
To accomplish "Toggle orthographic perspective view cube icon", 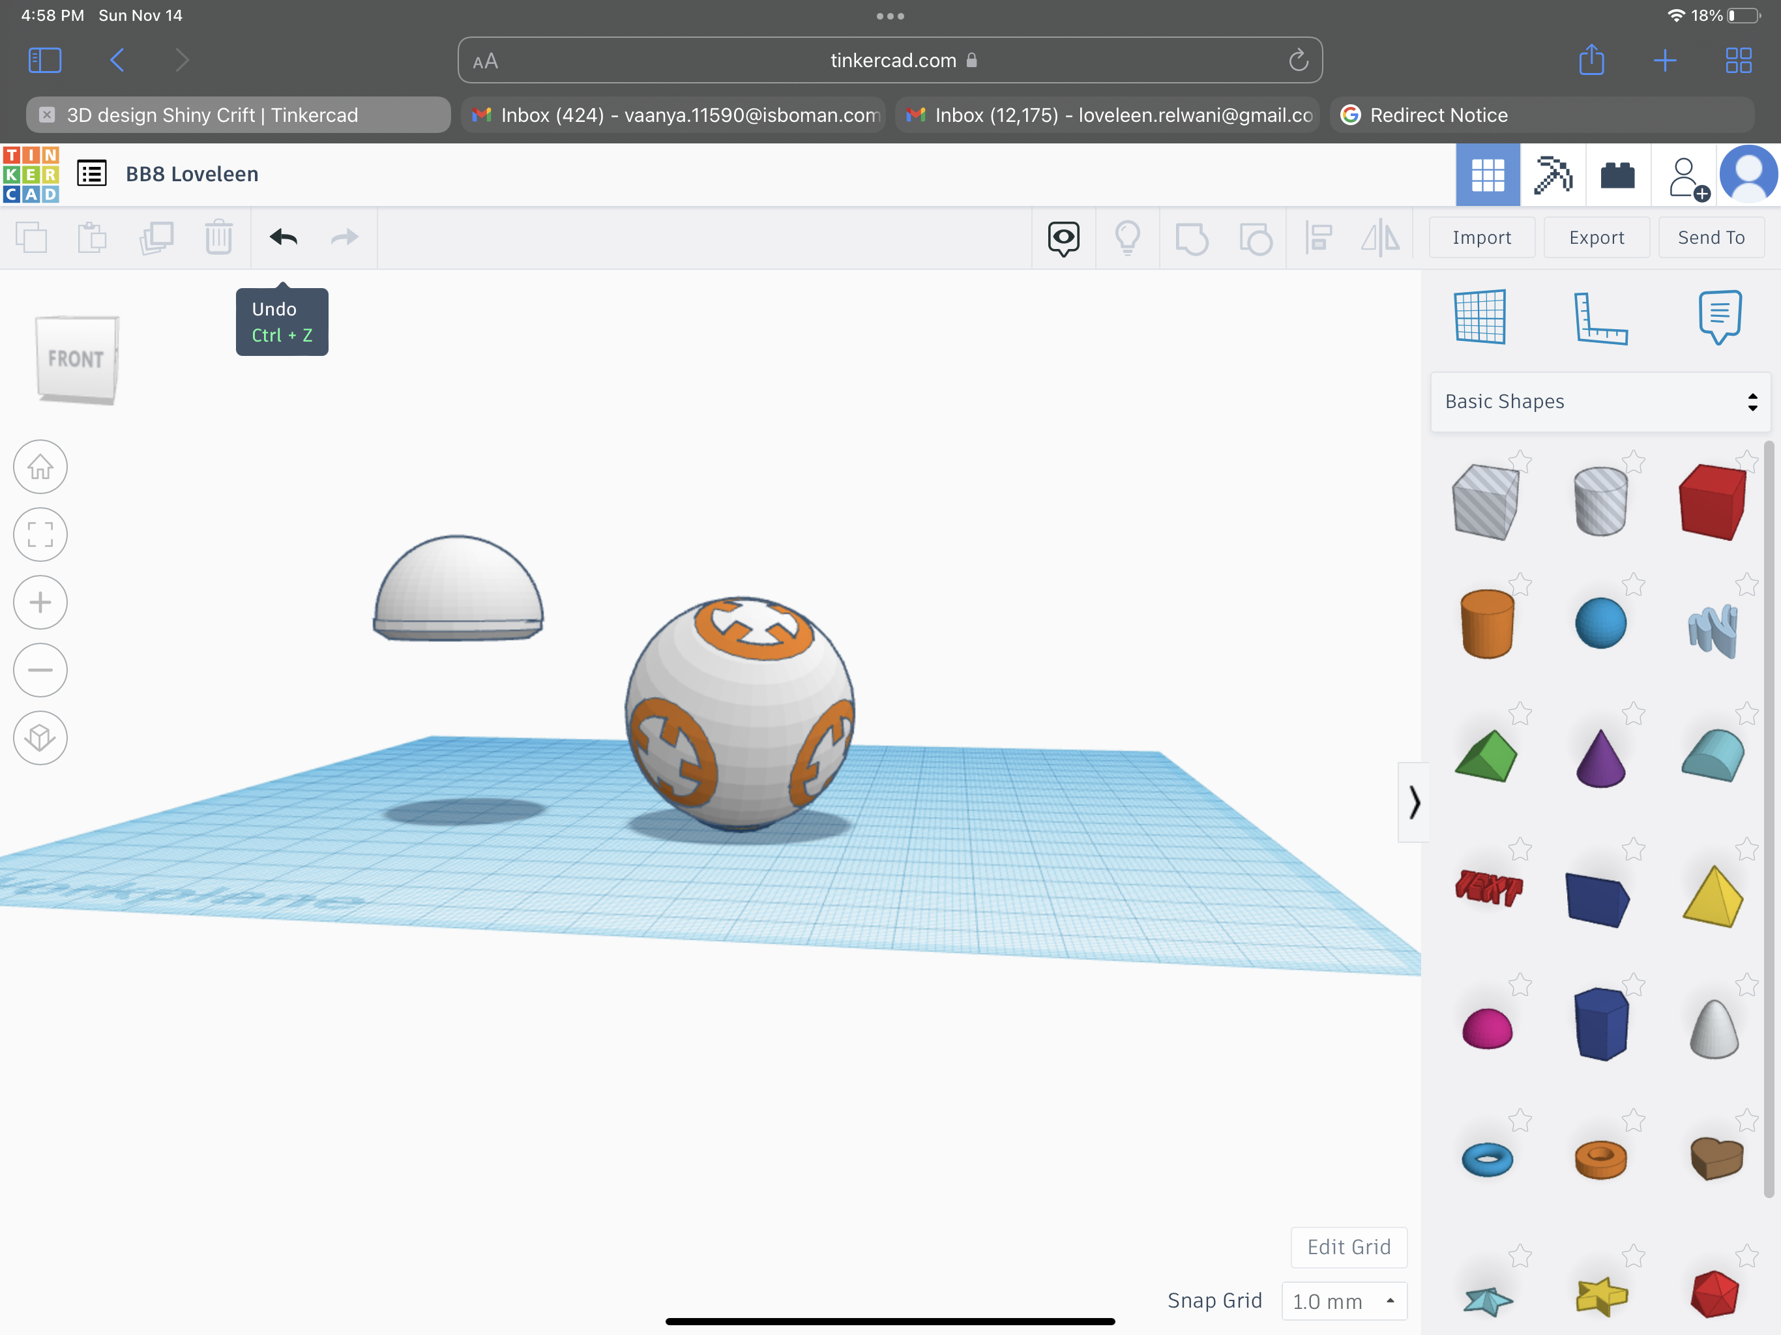I will coord(40,737).
